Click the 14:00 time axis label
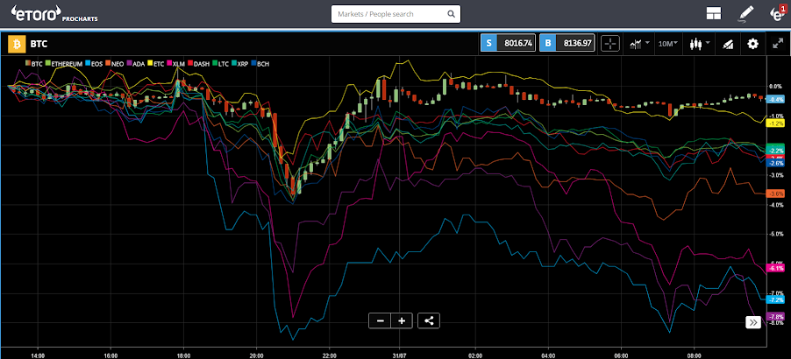The height and width of the screenshot is (359, 791). pos(38,355)
